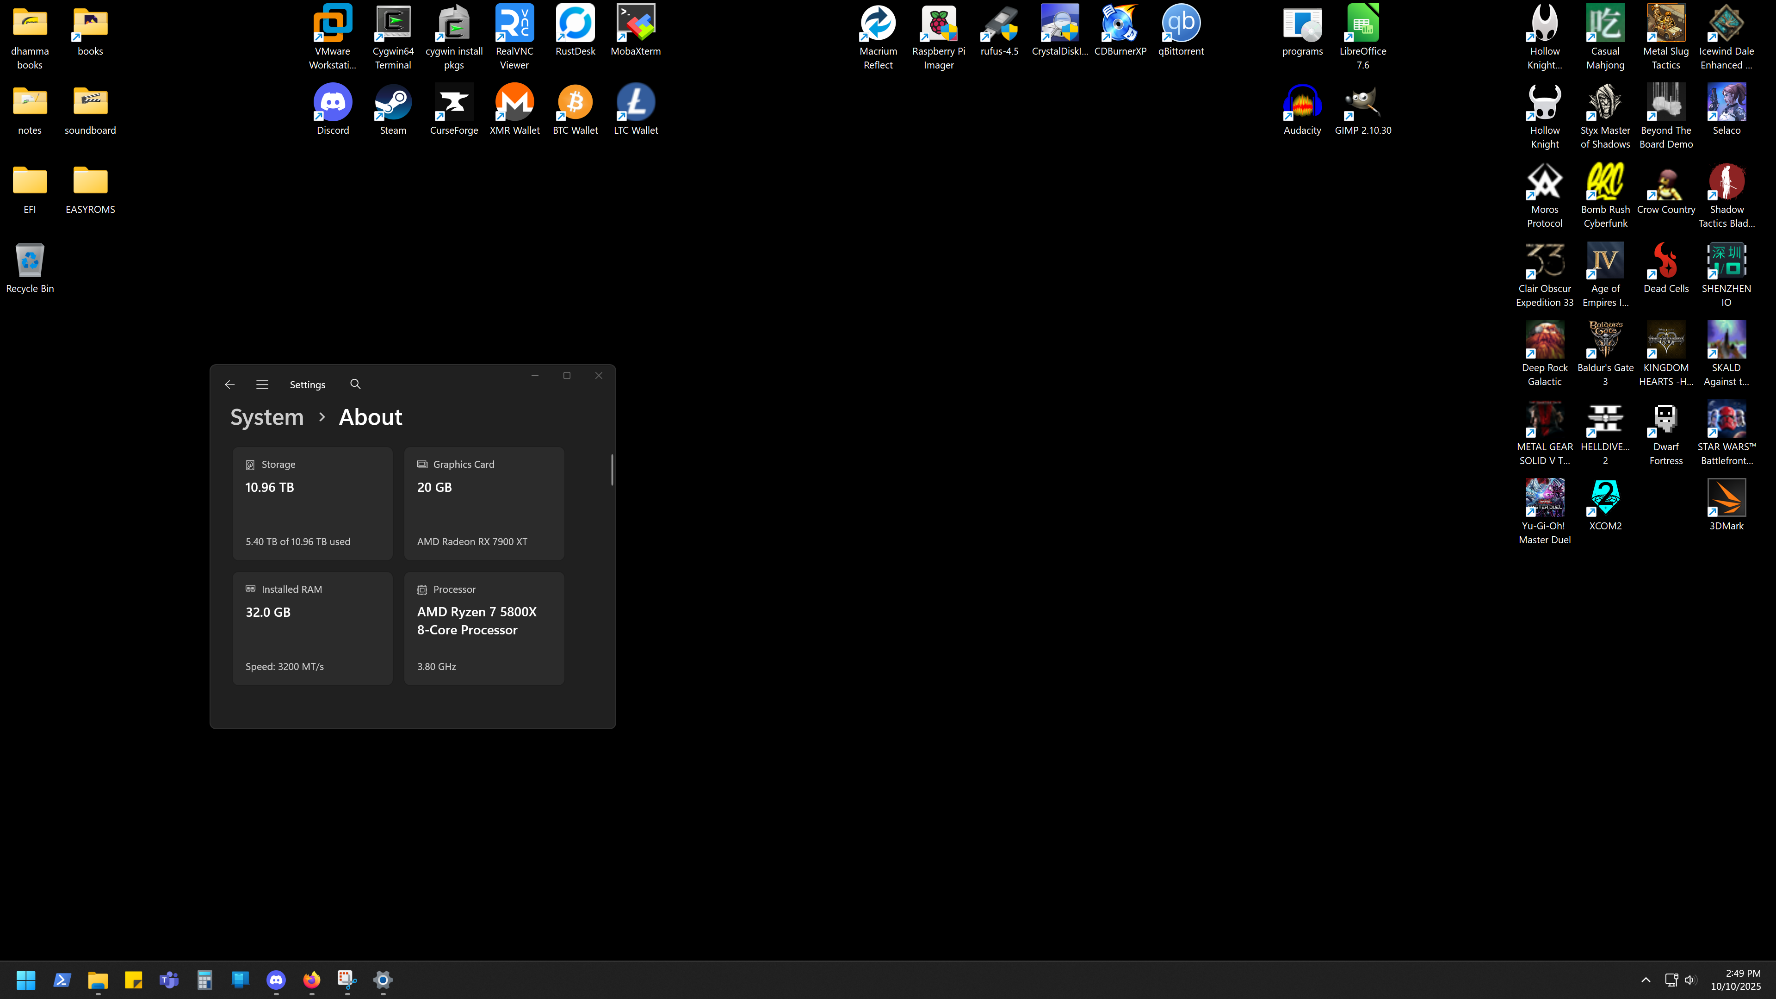Click the Settings back arrow
1776x999 pixels.
(x=229, y=385)
